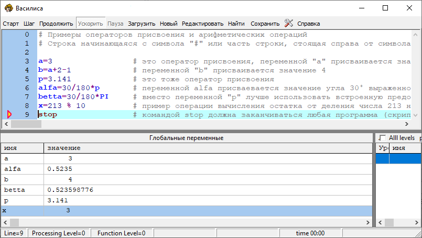Create a new script via Новый
The height and width of the screenshot is (238, 422).
pyautogui.click(x=168, y=24)
